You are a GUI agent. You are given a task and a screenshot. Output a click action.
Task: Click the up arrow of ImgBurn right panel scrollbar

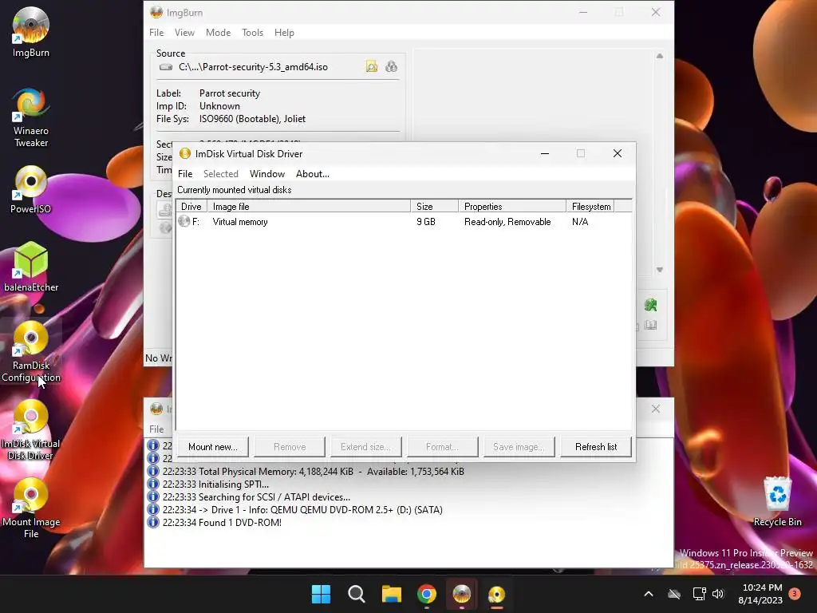pos(660,57)
